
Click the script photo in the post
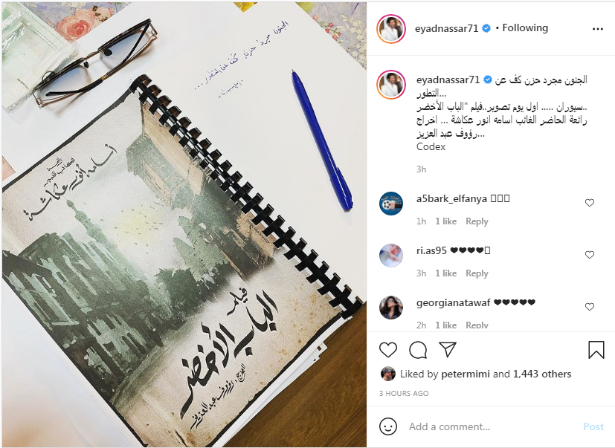click(x=184, y=224)
